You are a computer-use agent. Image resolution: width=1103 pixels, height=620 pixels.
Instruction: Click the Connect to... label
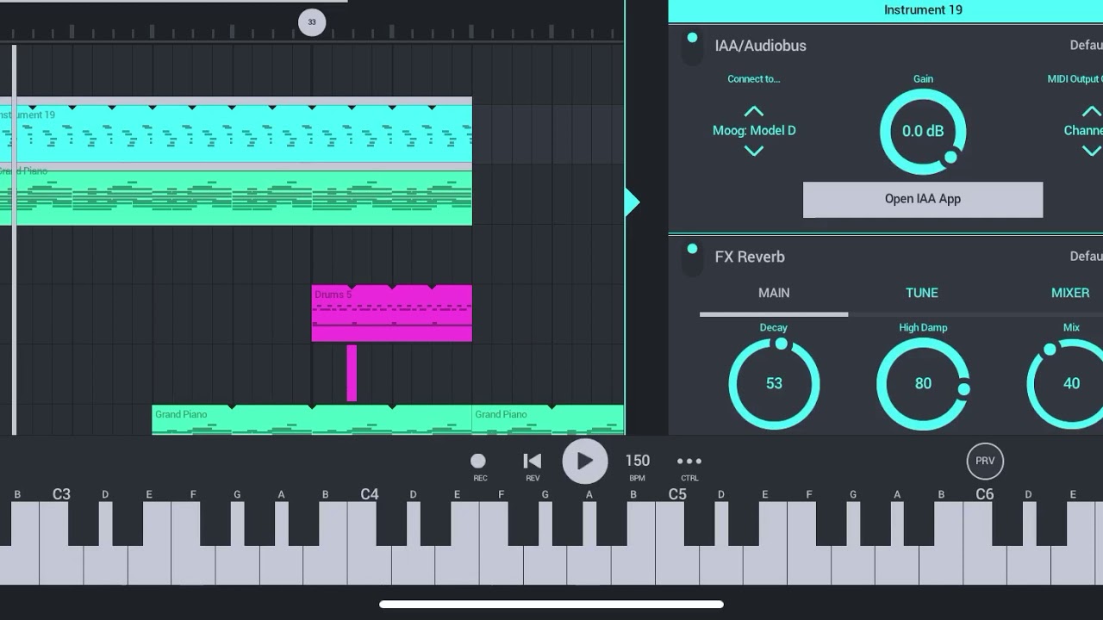click(x=754, y=79)
